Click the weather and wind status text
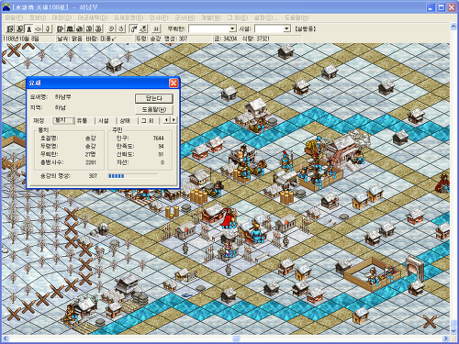This screenshot has width=459, height=344. (x=87, y=39)
